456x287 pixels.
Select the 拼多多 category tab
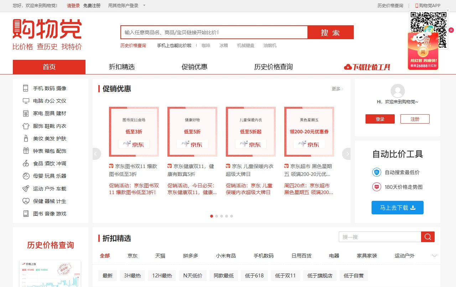[191, 256]
